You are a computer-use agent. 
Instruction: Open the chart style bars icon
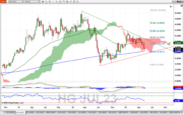click(43, 1)
